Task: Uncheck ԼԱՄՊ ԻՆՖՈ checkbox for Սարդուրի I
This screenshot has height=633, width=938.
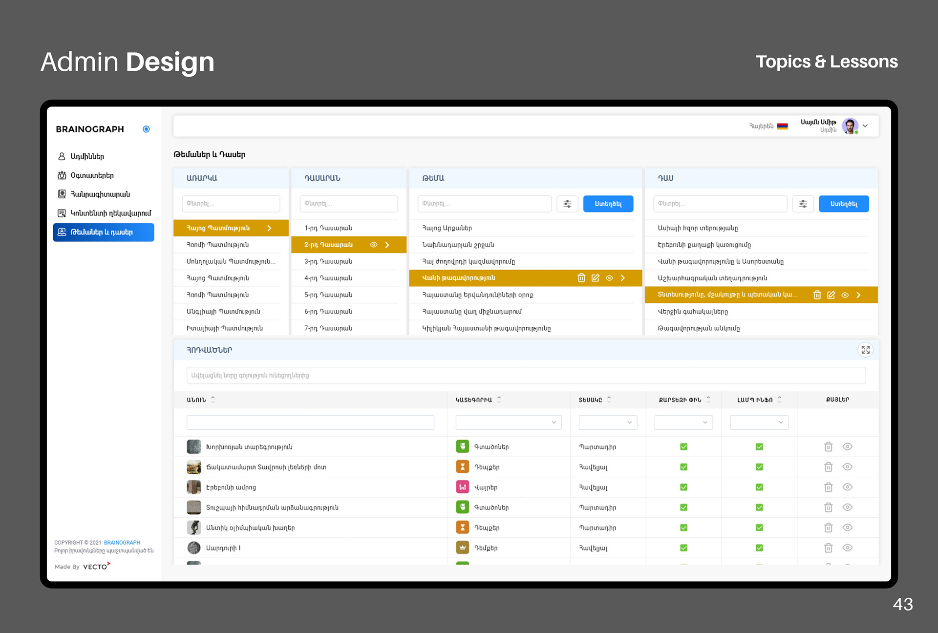Action: coord(759,548)
